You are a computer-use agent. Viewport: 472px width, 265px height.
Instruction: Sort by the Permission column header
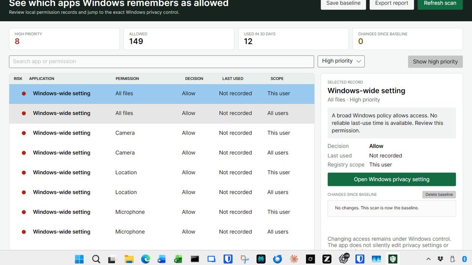(127, 79)
